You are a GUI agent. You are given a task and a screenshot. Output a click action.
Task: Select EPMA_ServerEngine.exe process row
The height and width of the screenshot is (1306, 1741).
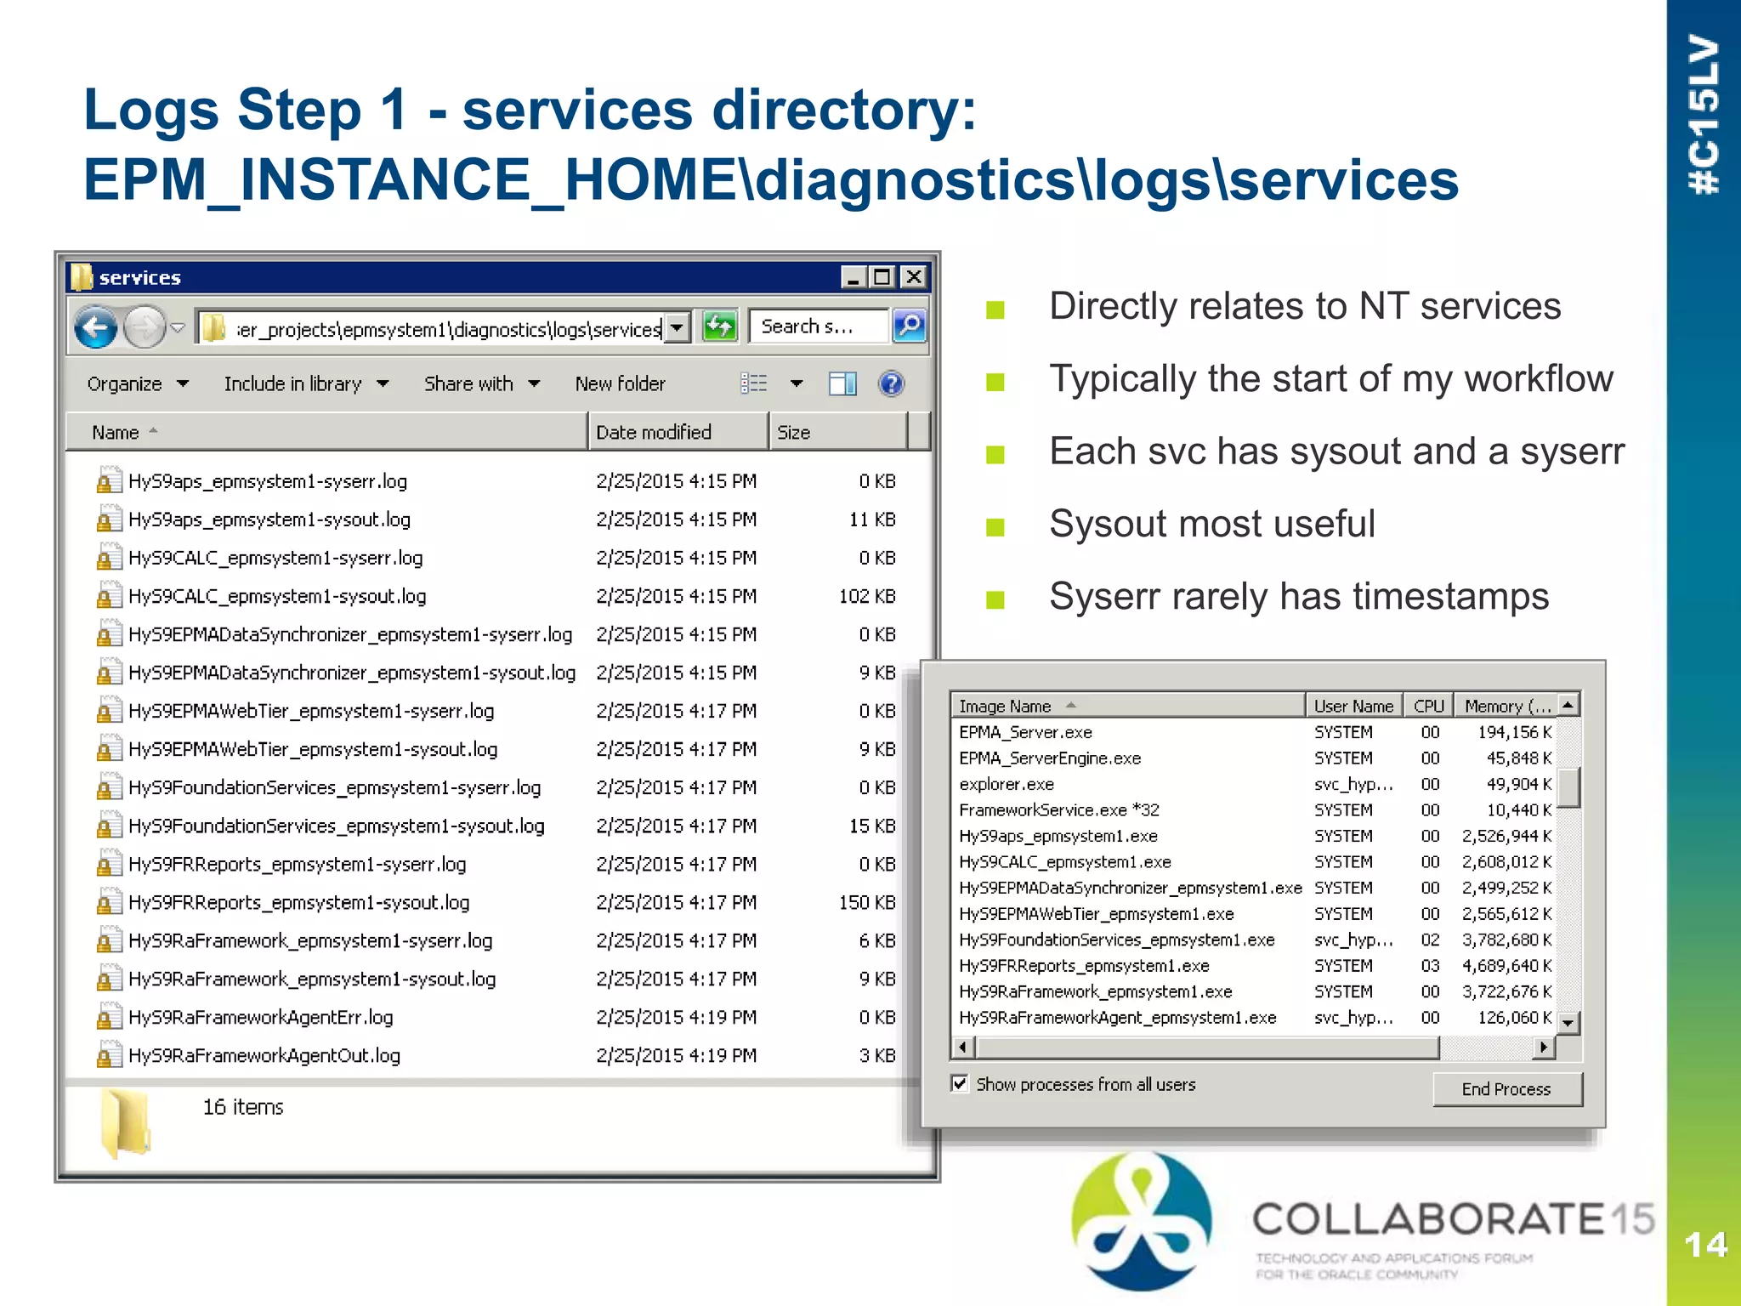pyautogui.click(x=1255, y=758)
